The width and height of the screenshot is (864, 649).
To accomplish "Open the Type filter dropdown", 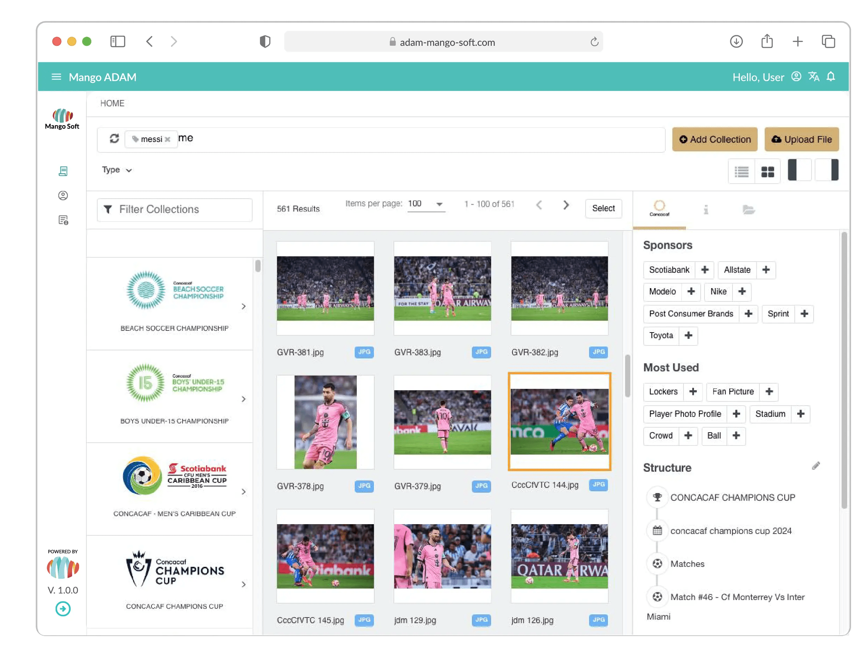I will [x=117, y=170].
